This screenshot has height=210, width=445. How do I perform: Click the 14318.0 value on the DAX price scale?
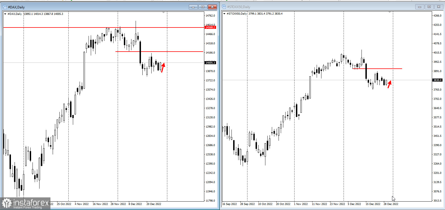click(210, 43)
